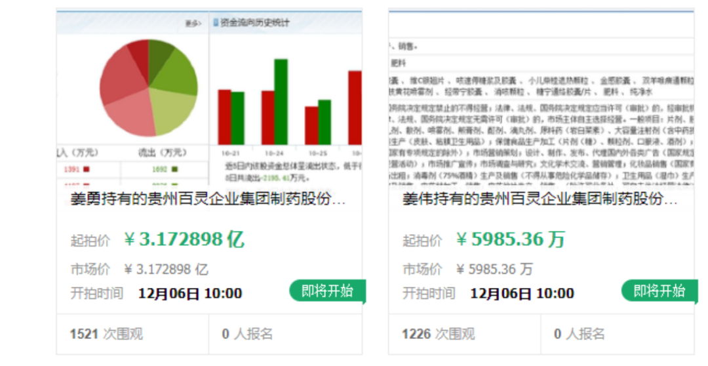
Task: Click 0 人报名 on 姜勇 card
Action: click(x=247, y=334)
